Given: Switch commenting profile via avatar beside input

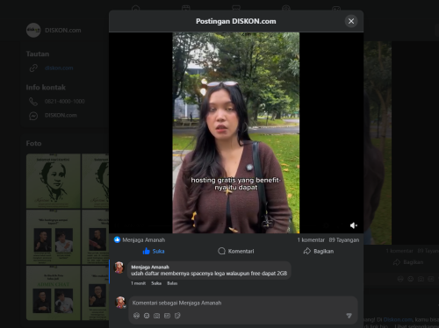Looking at the screenshot, I should point(120,303).
